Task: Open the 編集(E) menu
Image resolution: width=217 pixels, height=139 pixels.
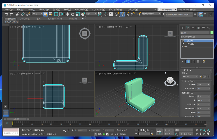Action: click(20, 9)
